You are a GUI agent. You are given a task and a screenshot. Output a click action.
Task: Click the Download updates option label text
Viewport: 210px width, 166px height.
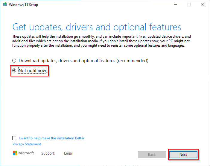tap(83, 61)
